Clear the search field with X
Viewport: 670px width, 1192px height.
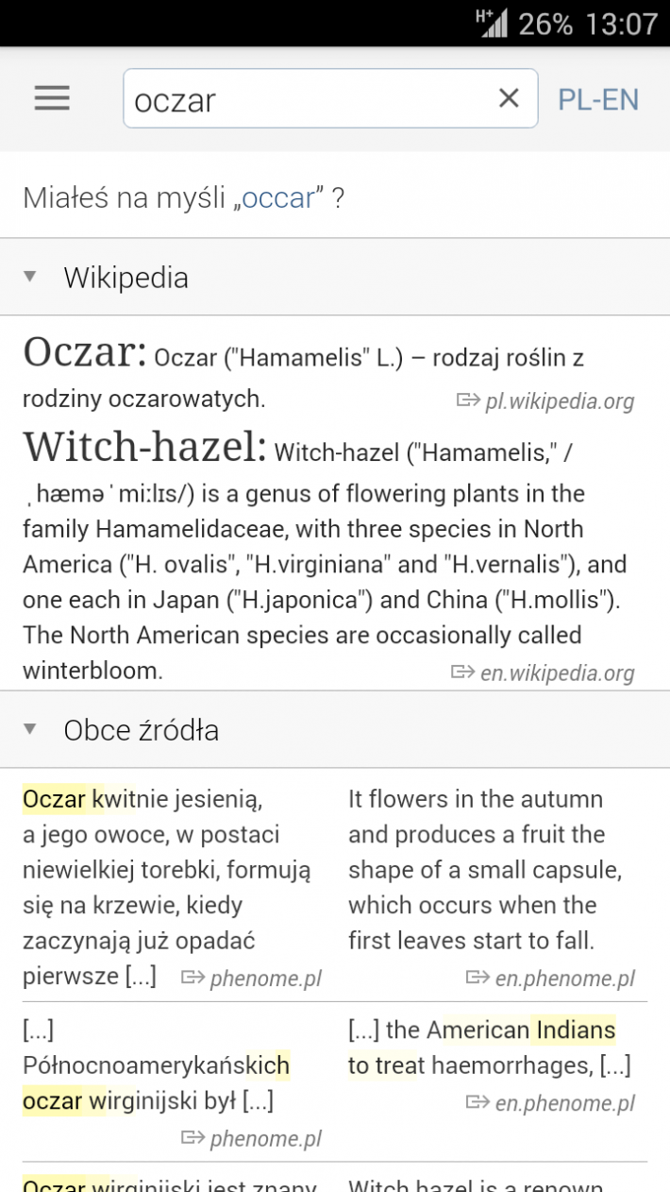(x=509, y=97)
